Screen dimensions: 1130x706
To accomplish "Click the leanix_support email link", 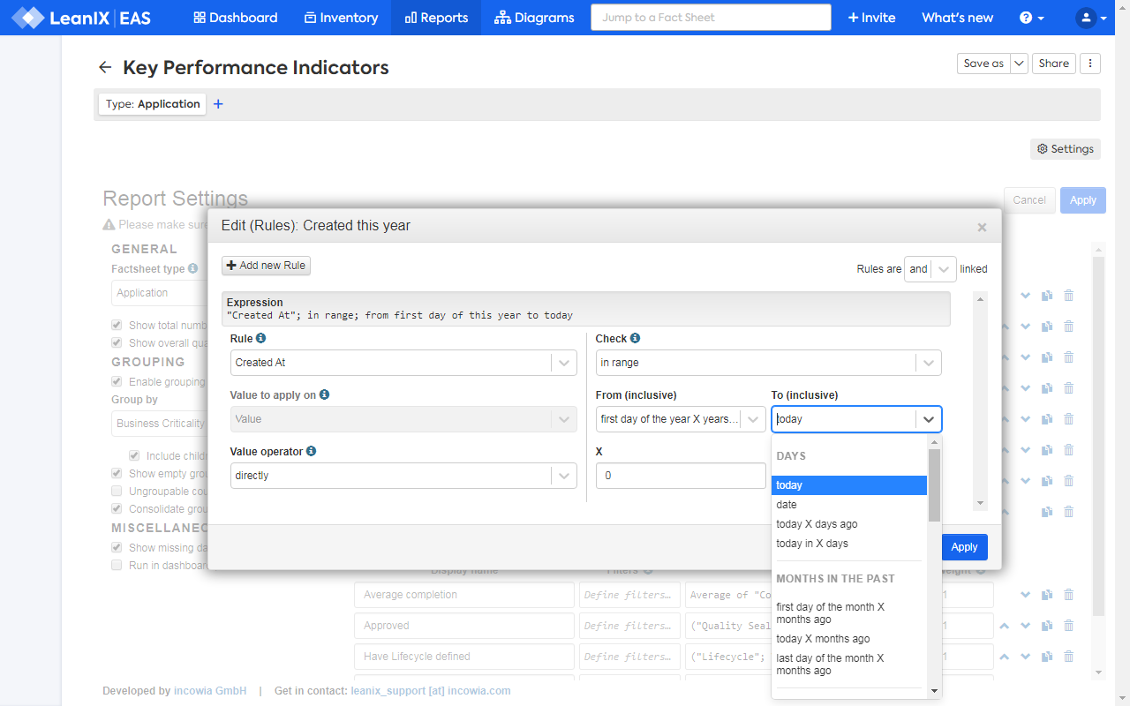I will pyautogui.click(x=431, y=691).
